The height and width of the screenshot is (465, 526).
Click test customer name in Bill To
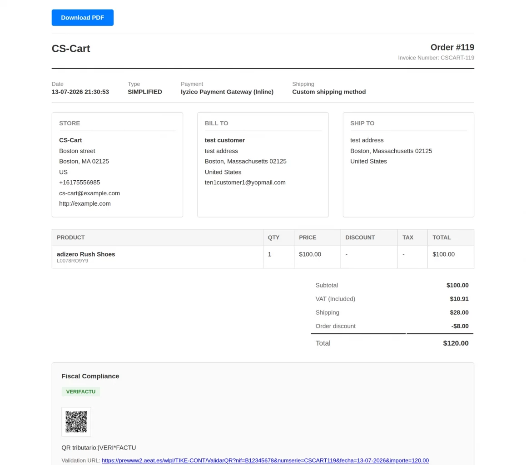(x=225, y=140)
